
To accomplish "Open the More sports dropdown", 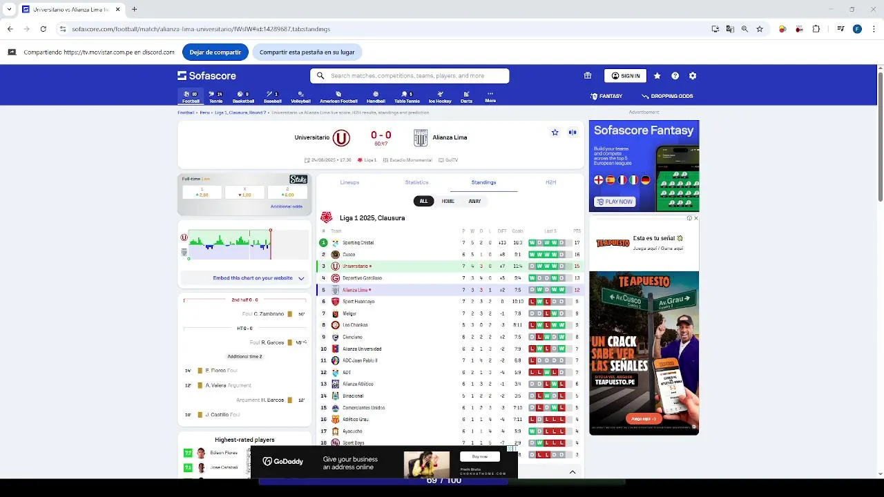I will [x=490, y=97].
